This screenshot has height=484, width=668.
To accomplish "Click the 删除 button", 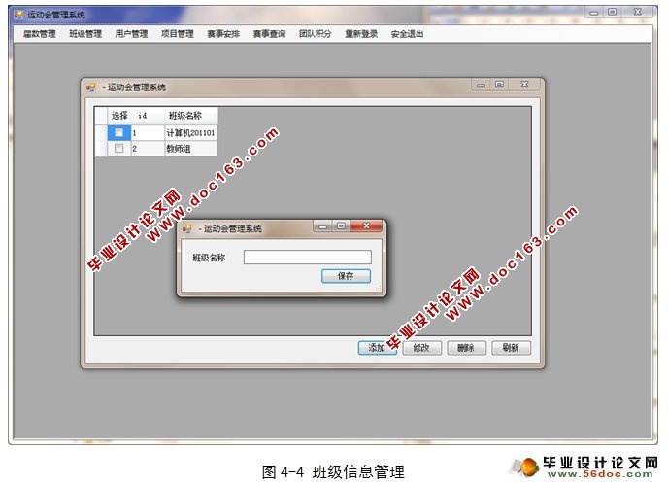I will 466,348.
